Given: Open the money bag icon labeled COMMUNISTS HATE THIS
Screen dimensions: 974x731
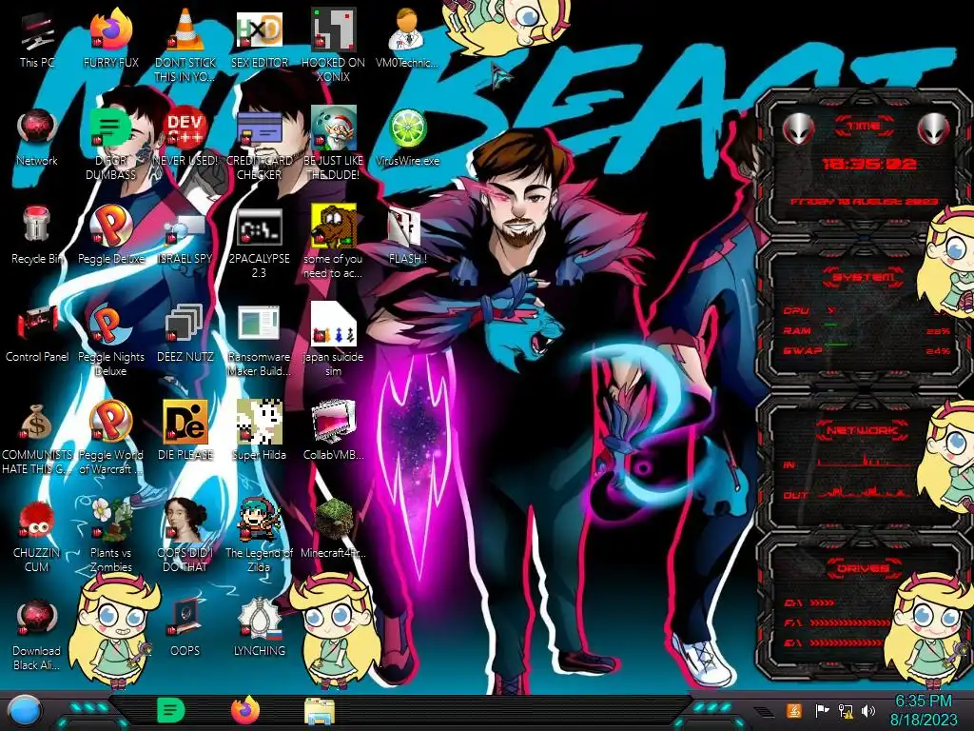Looking at the screenshot, I should pyautogui.click(x=37, y=438).
